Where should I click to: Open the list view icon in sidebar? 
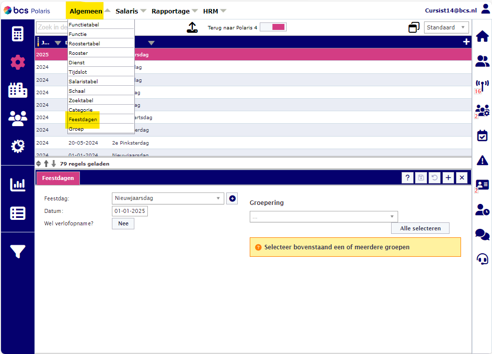pos(17,213)
